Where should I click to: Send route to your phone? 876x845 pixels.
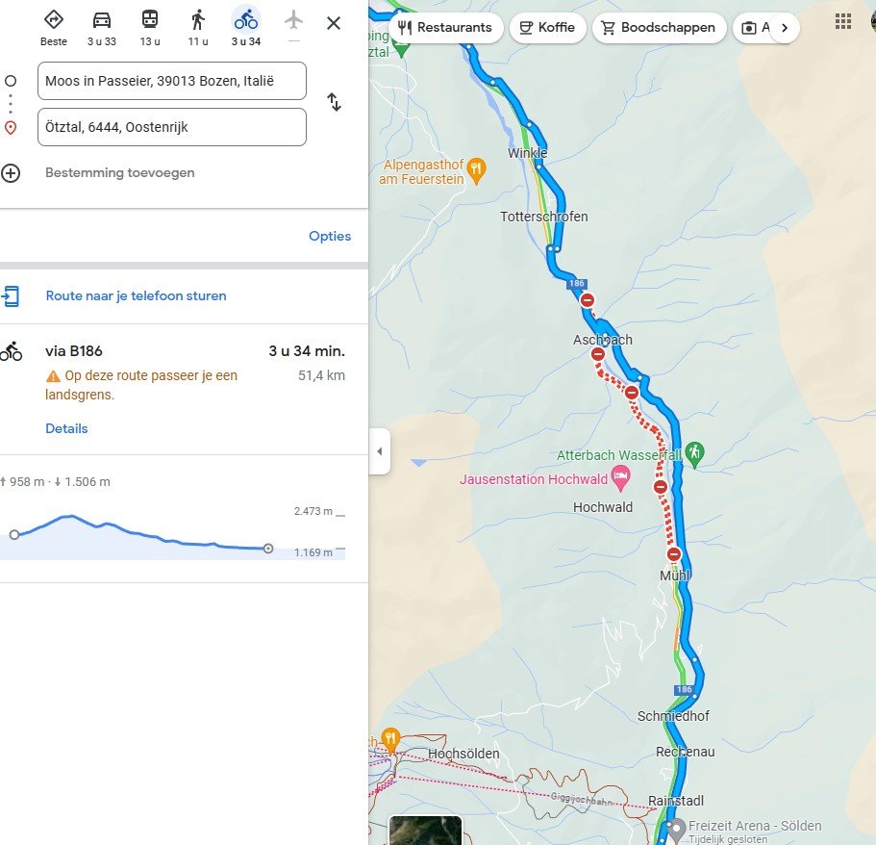[x=136, y=295]
